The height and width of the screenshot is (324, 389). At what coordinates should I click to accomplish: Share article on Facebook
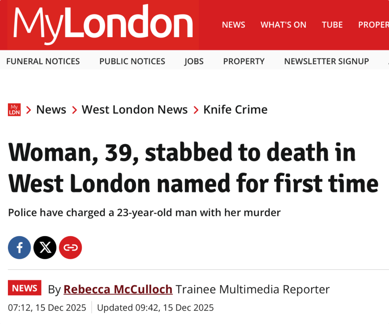tap(19, 248)
